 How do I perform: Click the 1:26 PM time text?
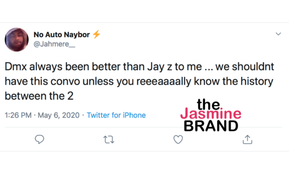coord(18,115)
